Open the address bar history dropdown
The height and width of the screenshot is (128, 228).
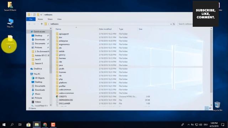[171, 24]
